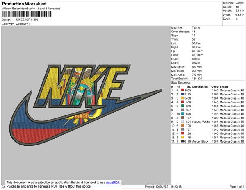Viewport: 246px width, 190px height.
Task: Click thread code '1065' in stop 10
Action: click(215, 126)
